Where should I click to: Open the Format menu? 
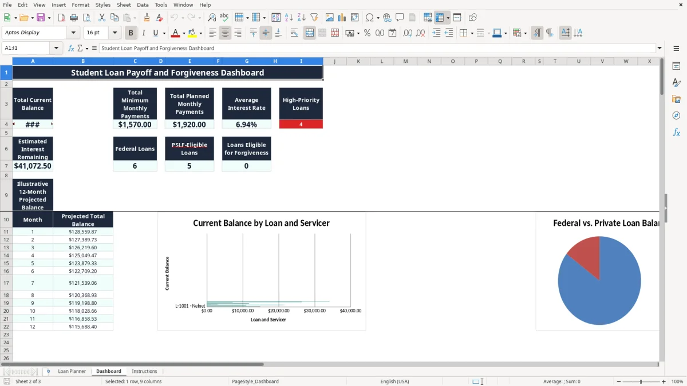[x=80, y=5]
